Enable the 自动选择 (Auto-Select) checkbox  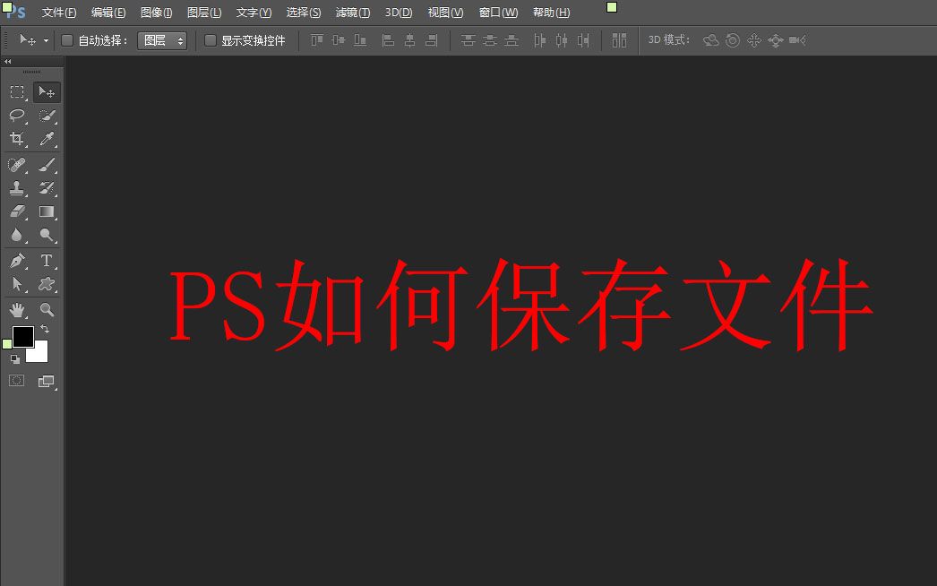(x=67, y=40)
